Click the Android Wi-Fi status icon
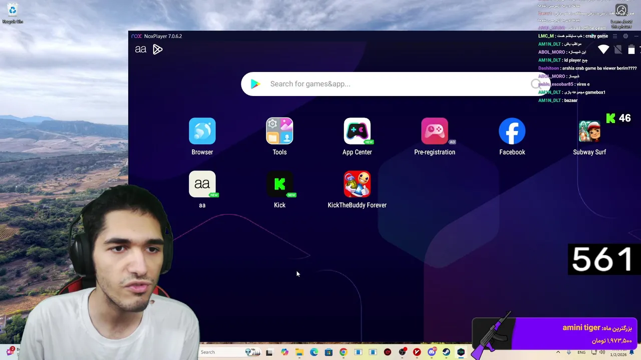Image resolution: width=641 pixels, height=360 pixels. pos(603,49)
